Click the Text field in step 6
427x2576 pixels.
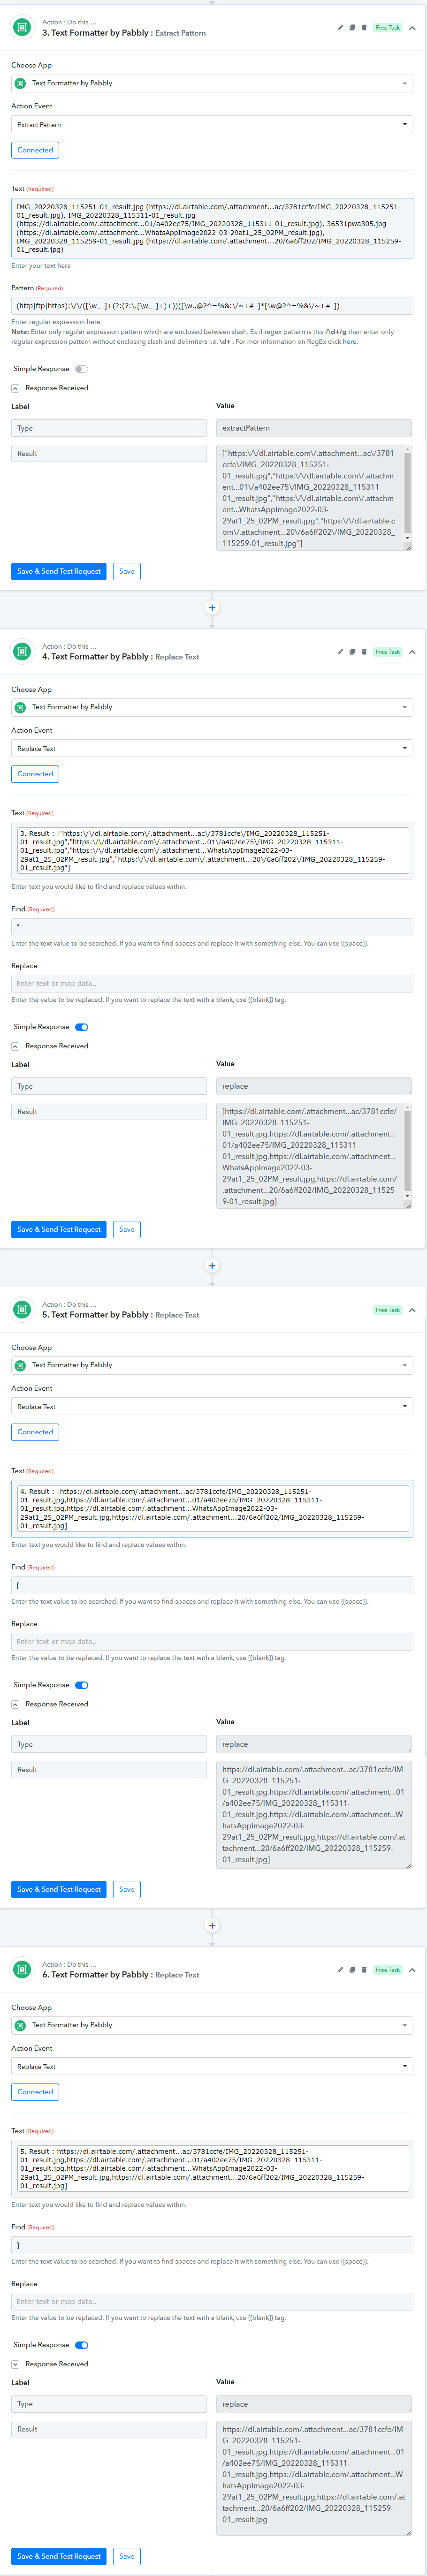pyautogui.click(x=212, y=2167)
